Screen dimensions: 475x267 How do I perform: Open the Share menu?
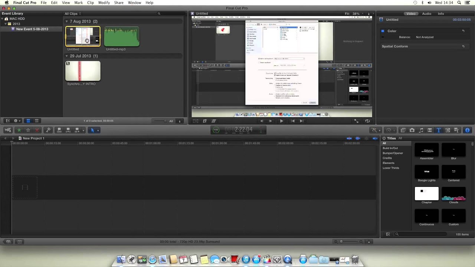119,3
